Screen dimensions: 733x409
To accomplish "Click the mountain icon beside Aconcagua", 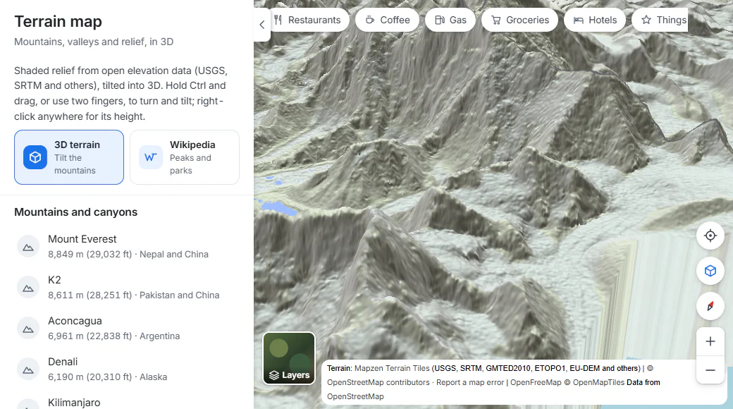I will 28,329.
